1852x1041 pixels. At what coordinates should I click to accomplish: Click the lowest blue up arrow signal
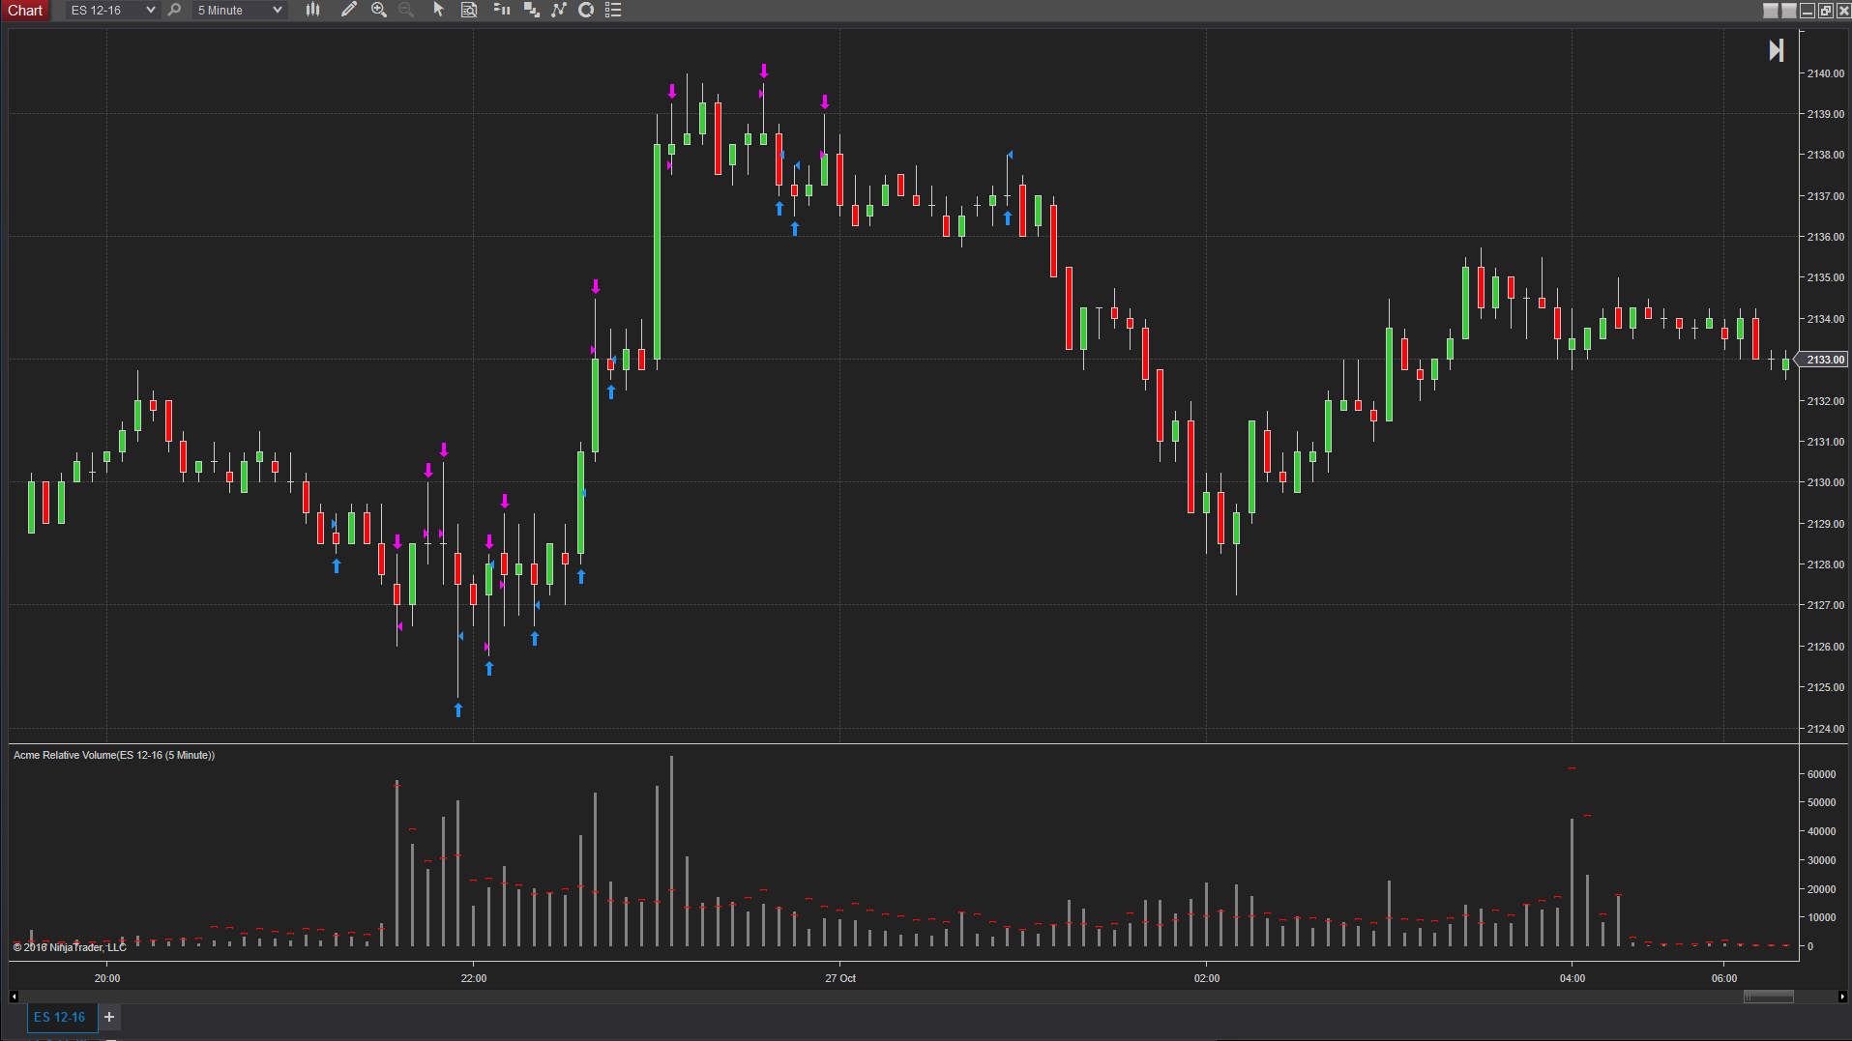(458, 709)
